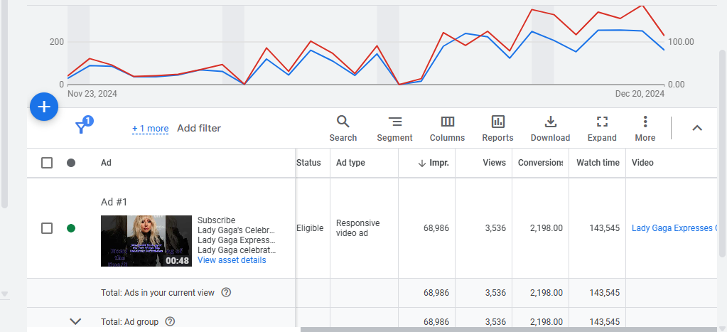Click the Dec 20, 2024 chart date label
727x332 pixels.
tap(640, 94)
